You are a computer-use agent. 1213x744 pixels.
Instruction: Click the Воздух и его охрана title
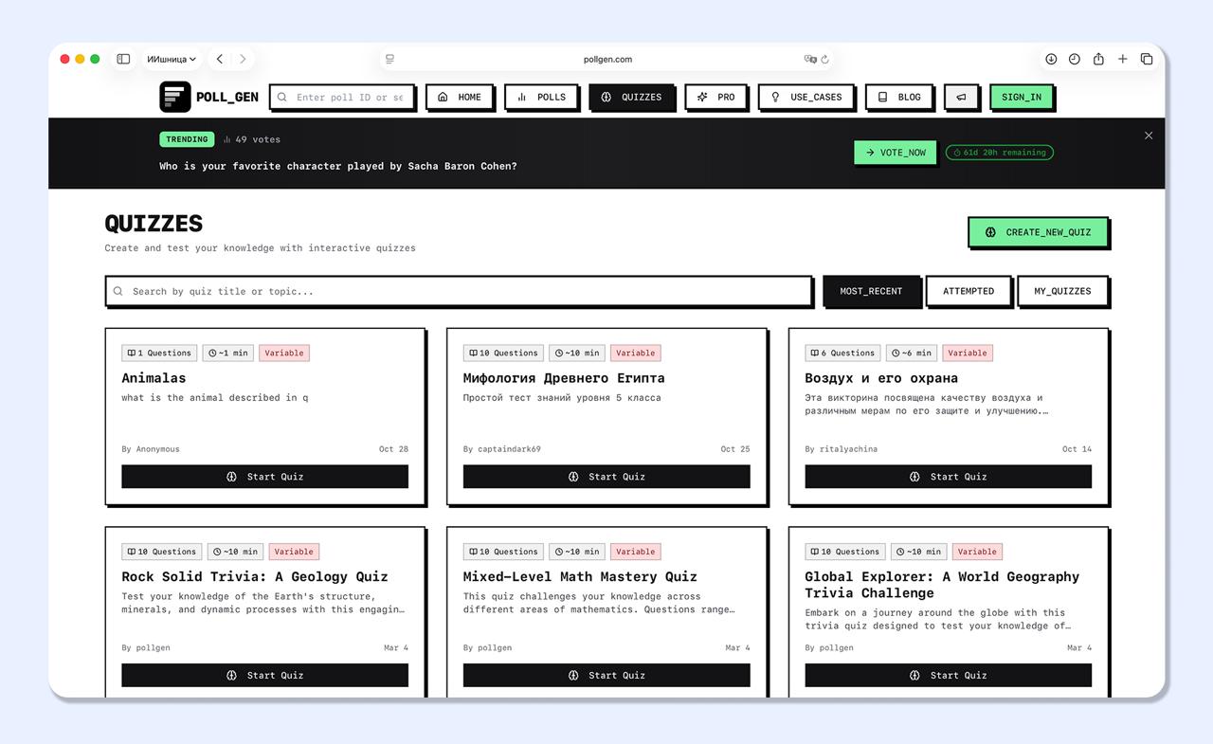point(881,377)
